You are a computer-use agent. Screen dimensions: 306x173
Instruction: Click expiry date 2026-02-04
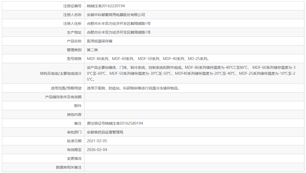click(x=97, y=150)
